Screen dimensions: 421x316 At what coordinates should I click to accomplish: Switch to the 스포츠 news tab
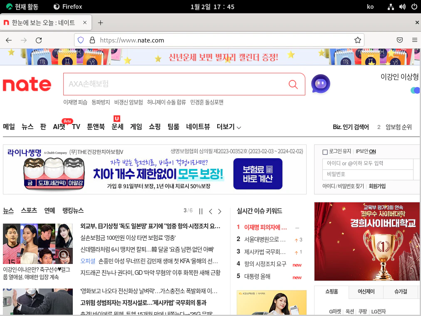pyautogui.click(x=29, y=210)
